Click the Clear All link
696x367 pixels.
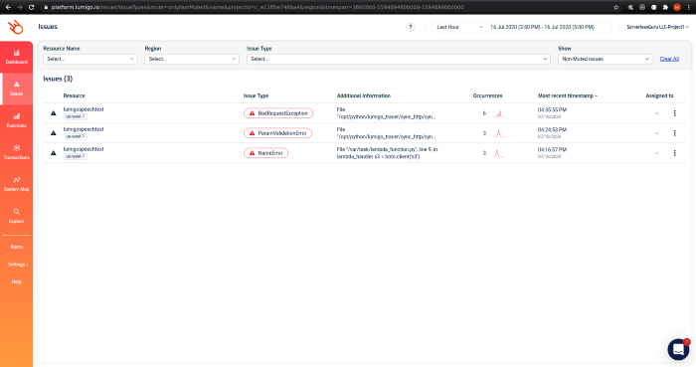(x=669, y=59)
